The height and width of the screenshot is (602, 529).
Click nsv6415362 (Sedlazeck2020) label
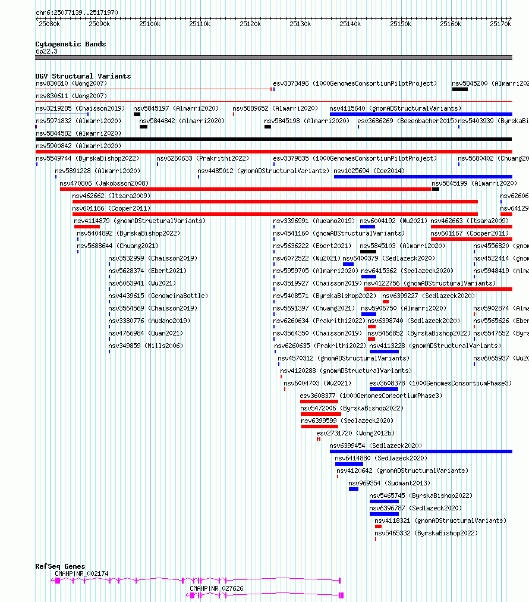coord(407,271)
